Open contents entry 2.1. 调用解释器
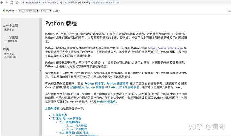This screenshot has height=136, width=231. coord(69,122)
